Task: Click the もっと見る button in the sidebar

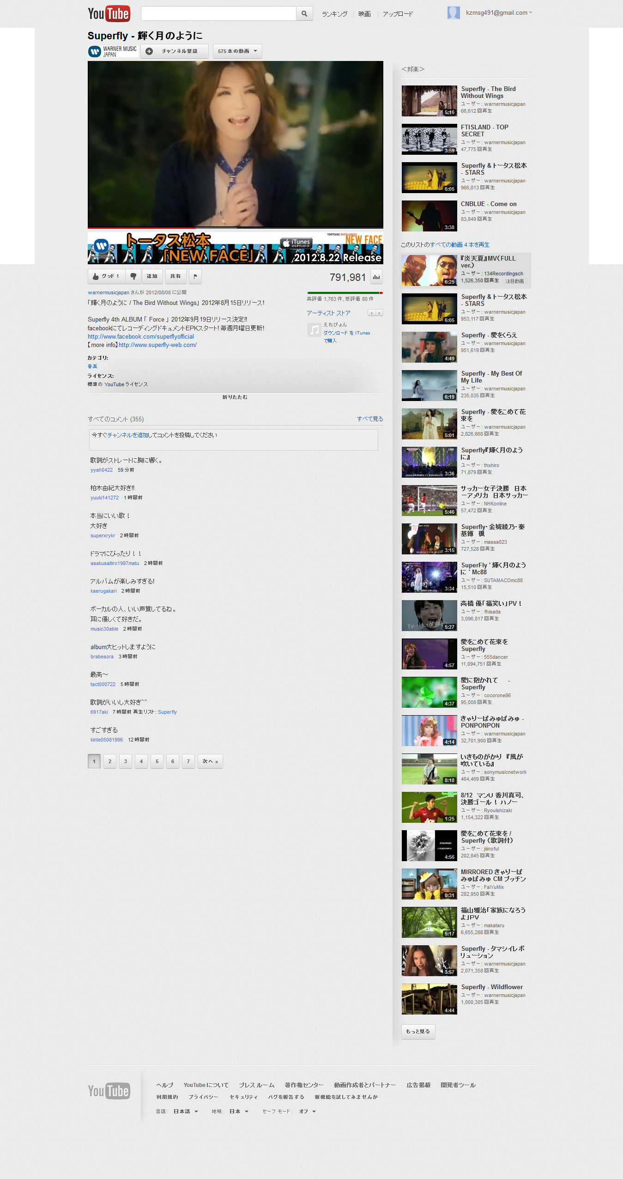Action: tap(418, 1032)
